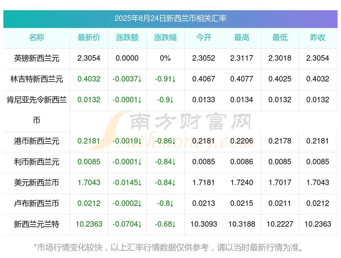Click the 英镑新西兰元 row name
The width and height of the screenshot is (341, 258).
point(36,58)
